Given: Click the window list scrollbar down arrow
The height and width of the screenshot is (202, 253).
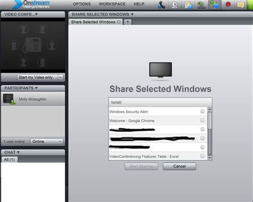Looking at the screenshot, I should point(210,158).
